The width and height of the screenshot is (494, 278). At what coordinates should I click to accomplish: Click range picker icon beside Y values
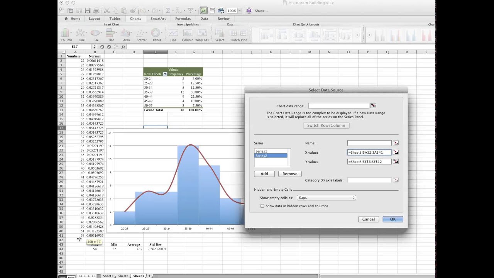click(396, 161)
